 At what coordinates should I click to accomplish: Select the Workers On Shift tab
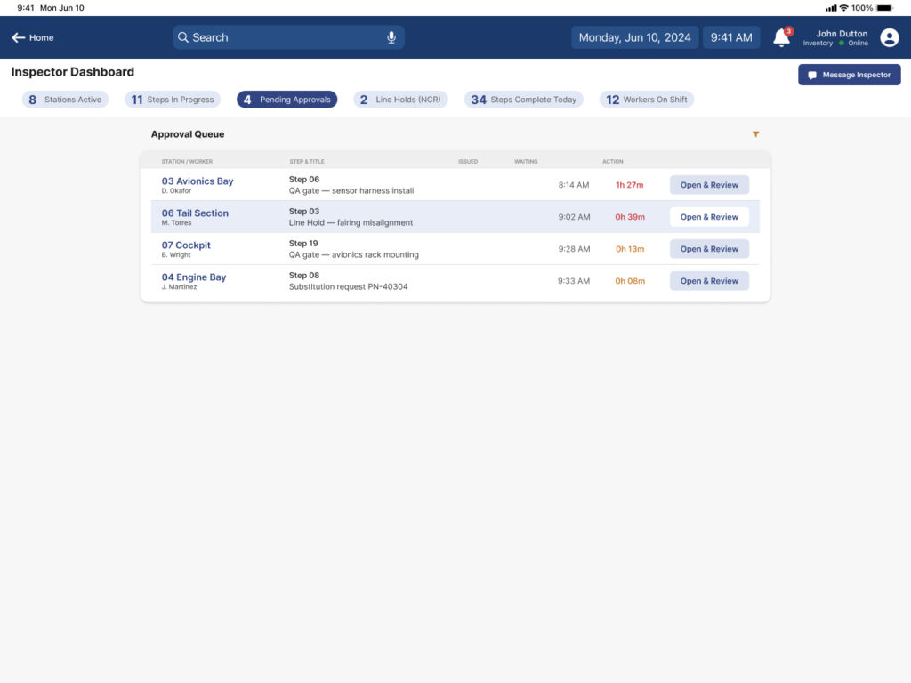(647, 100)
